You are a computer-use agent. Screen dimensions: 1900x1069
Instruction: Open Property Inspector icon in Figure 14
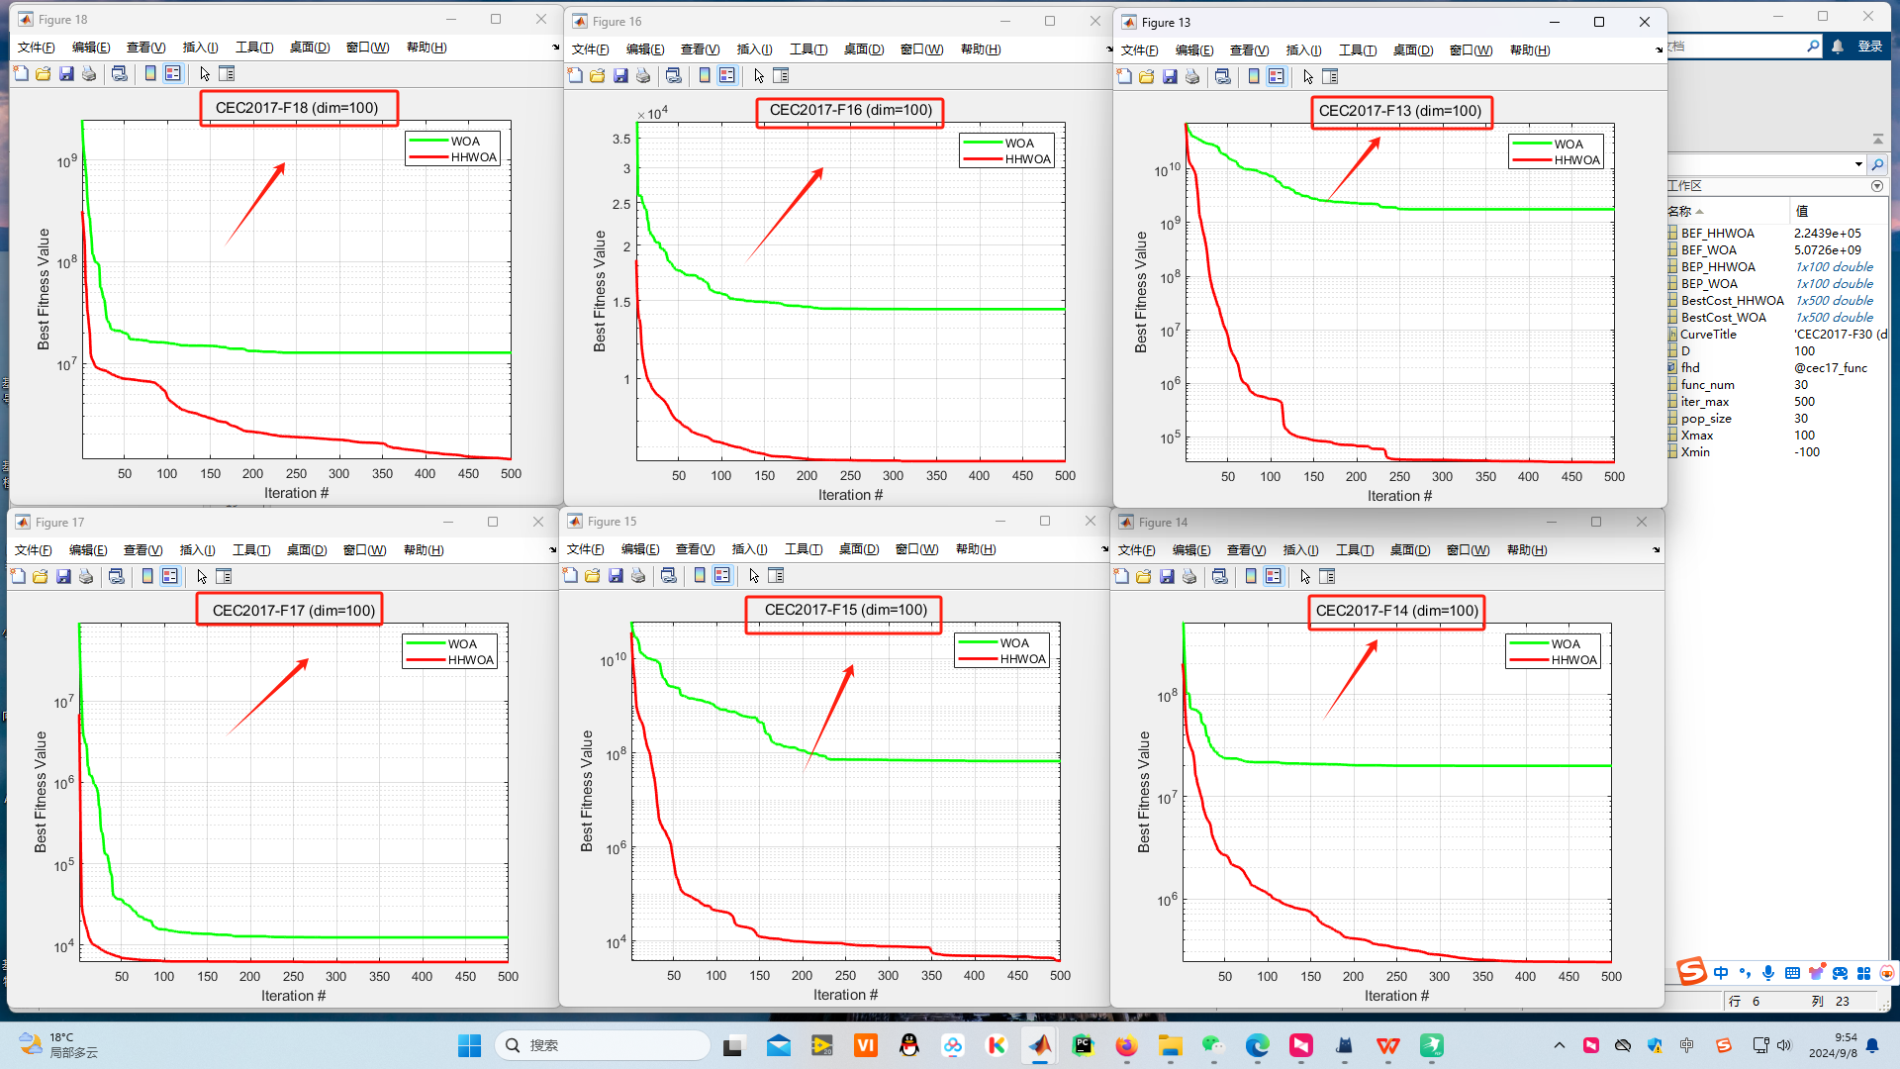[1327, 577]
